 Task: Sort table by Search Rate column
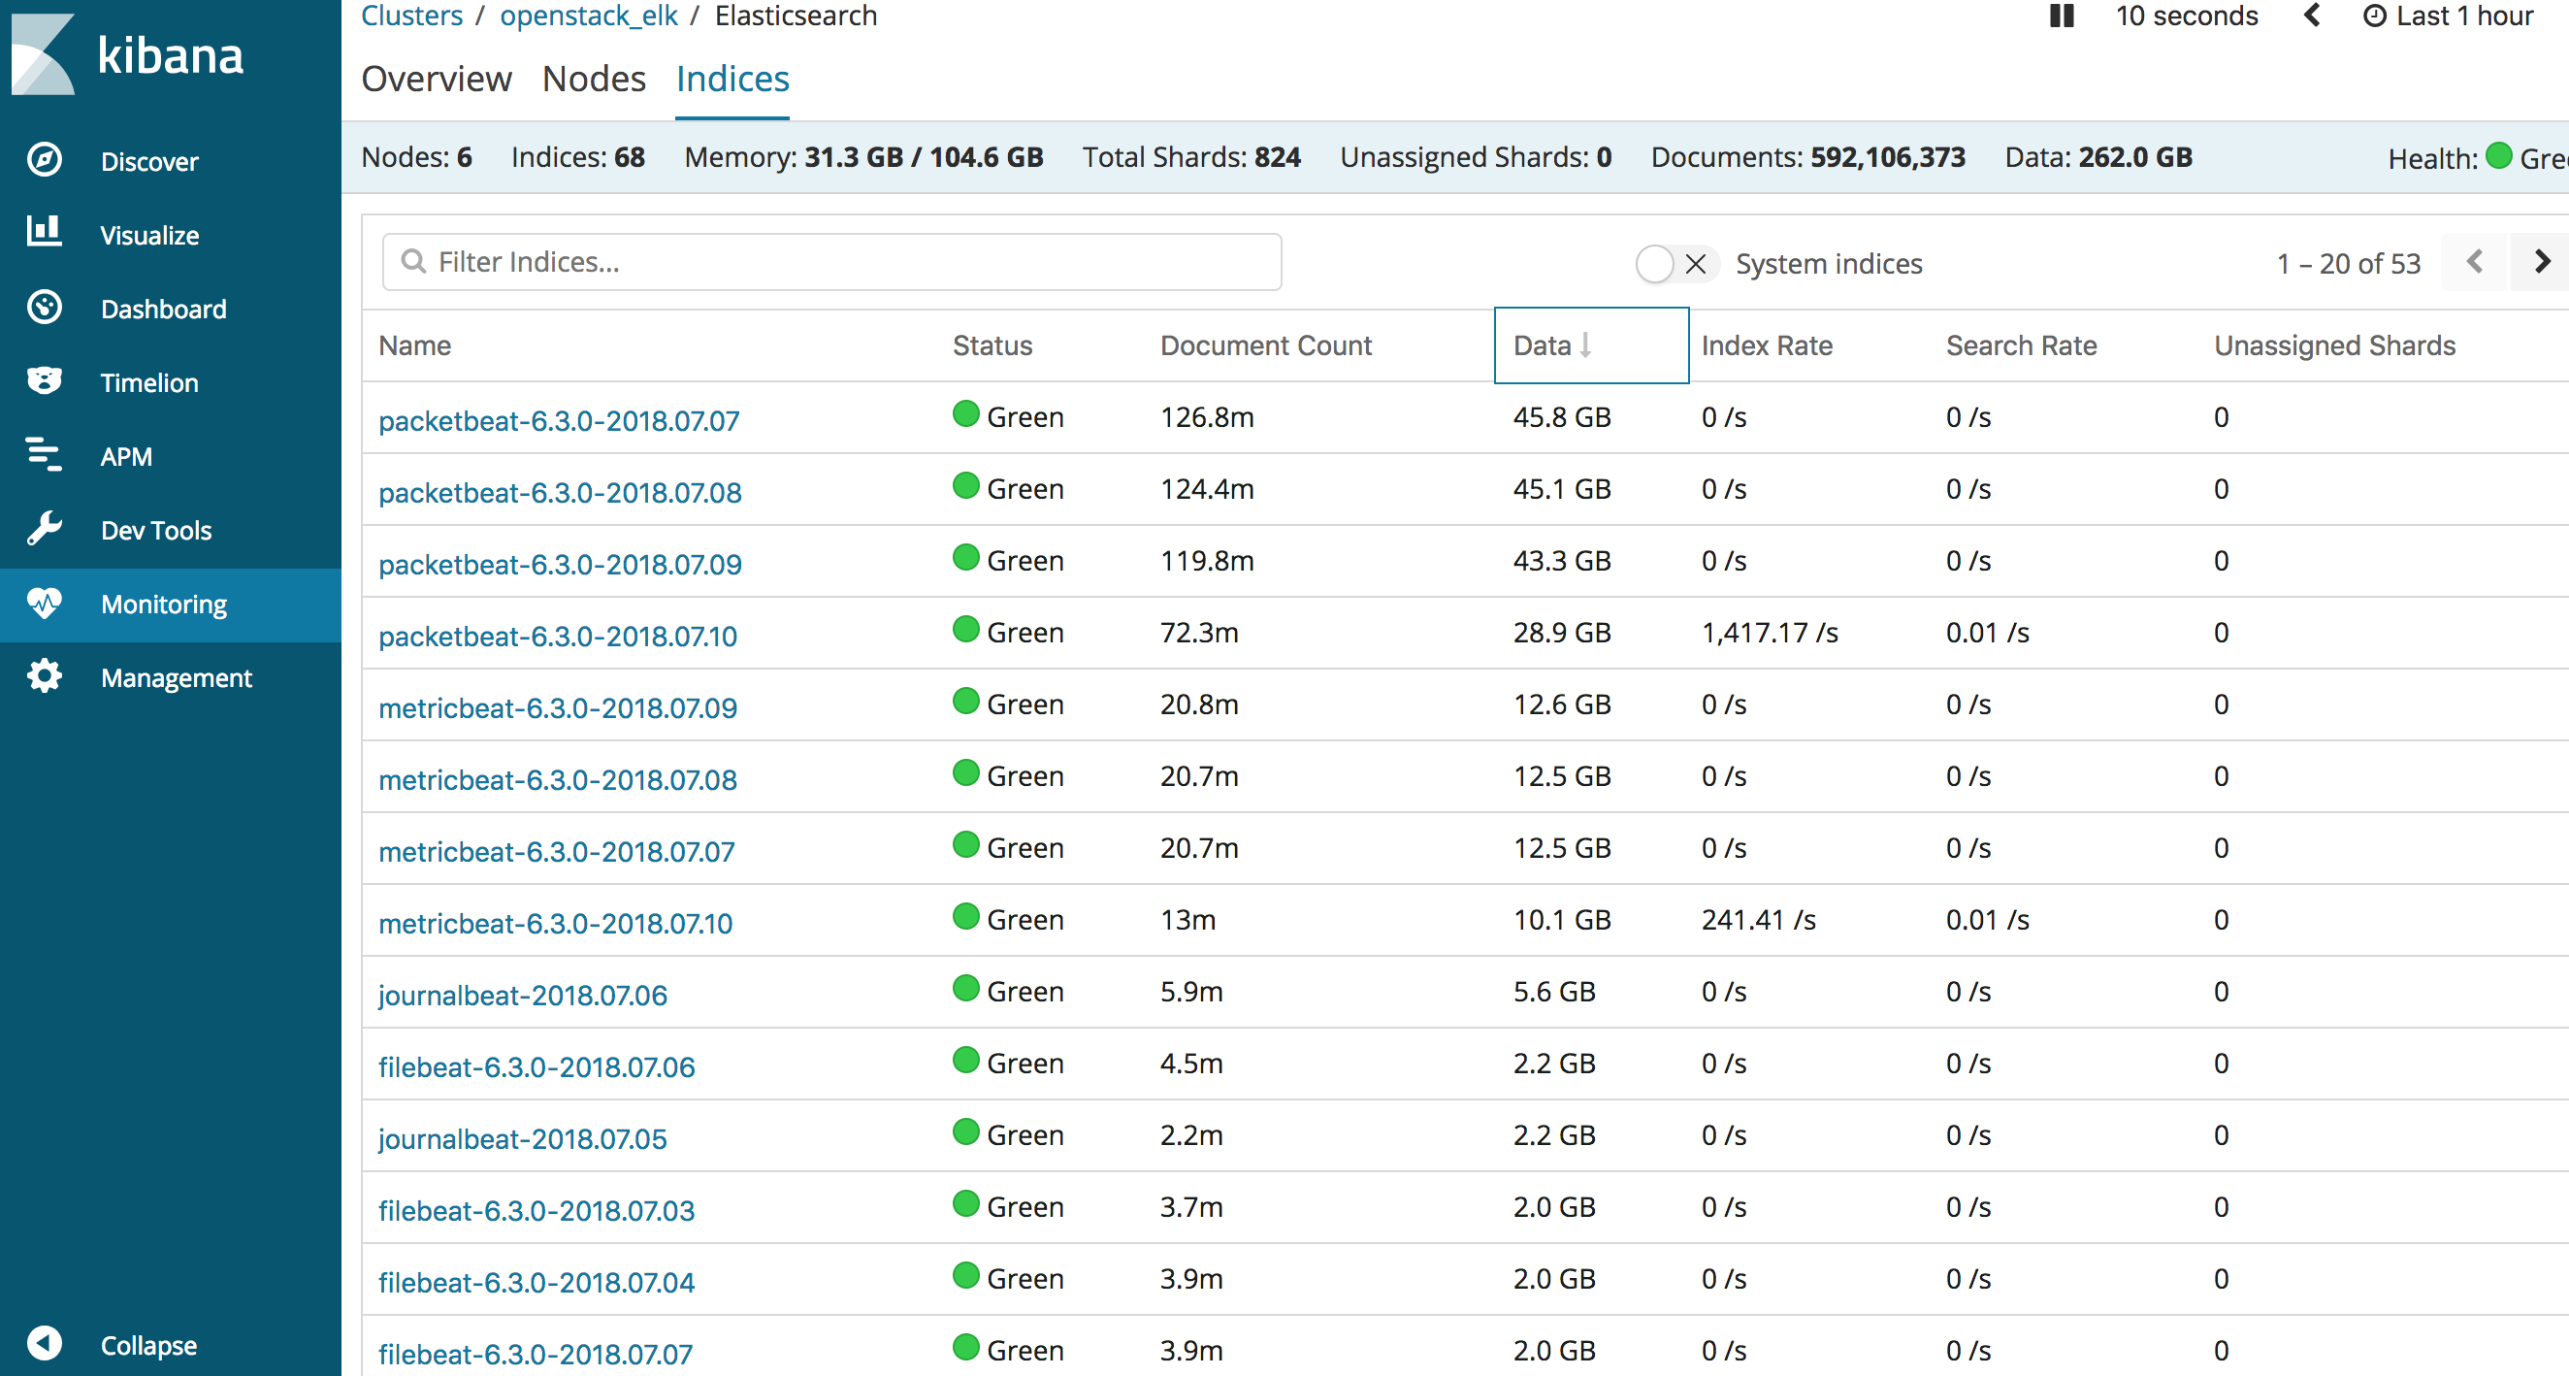tap(2022, 345)
